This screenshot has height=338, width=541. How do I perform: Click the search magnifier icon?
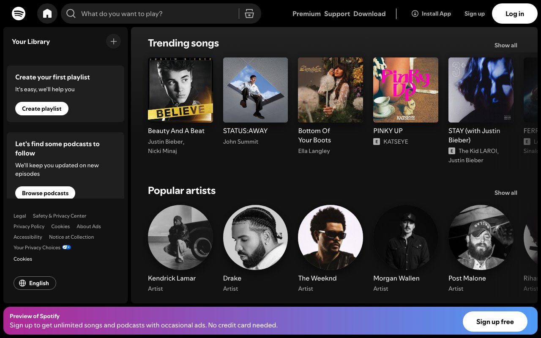pos(71,14)
